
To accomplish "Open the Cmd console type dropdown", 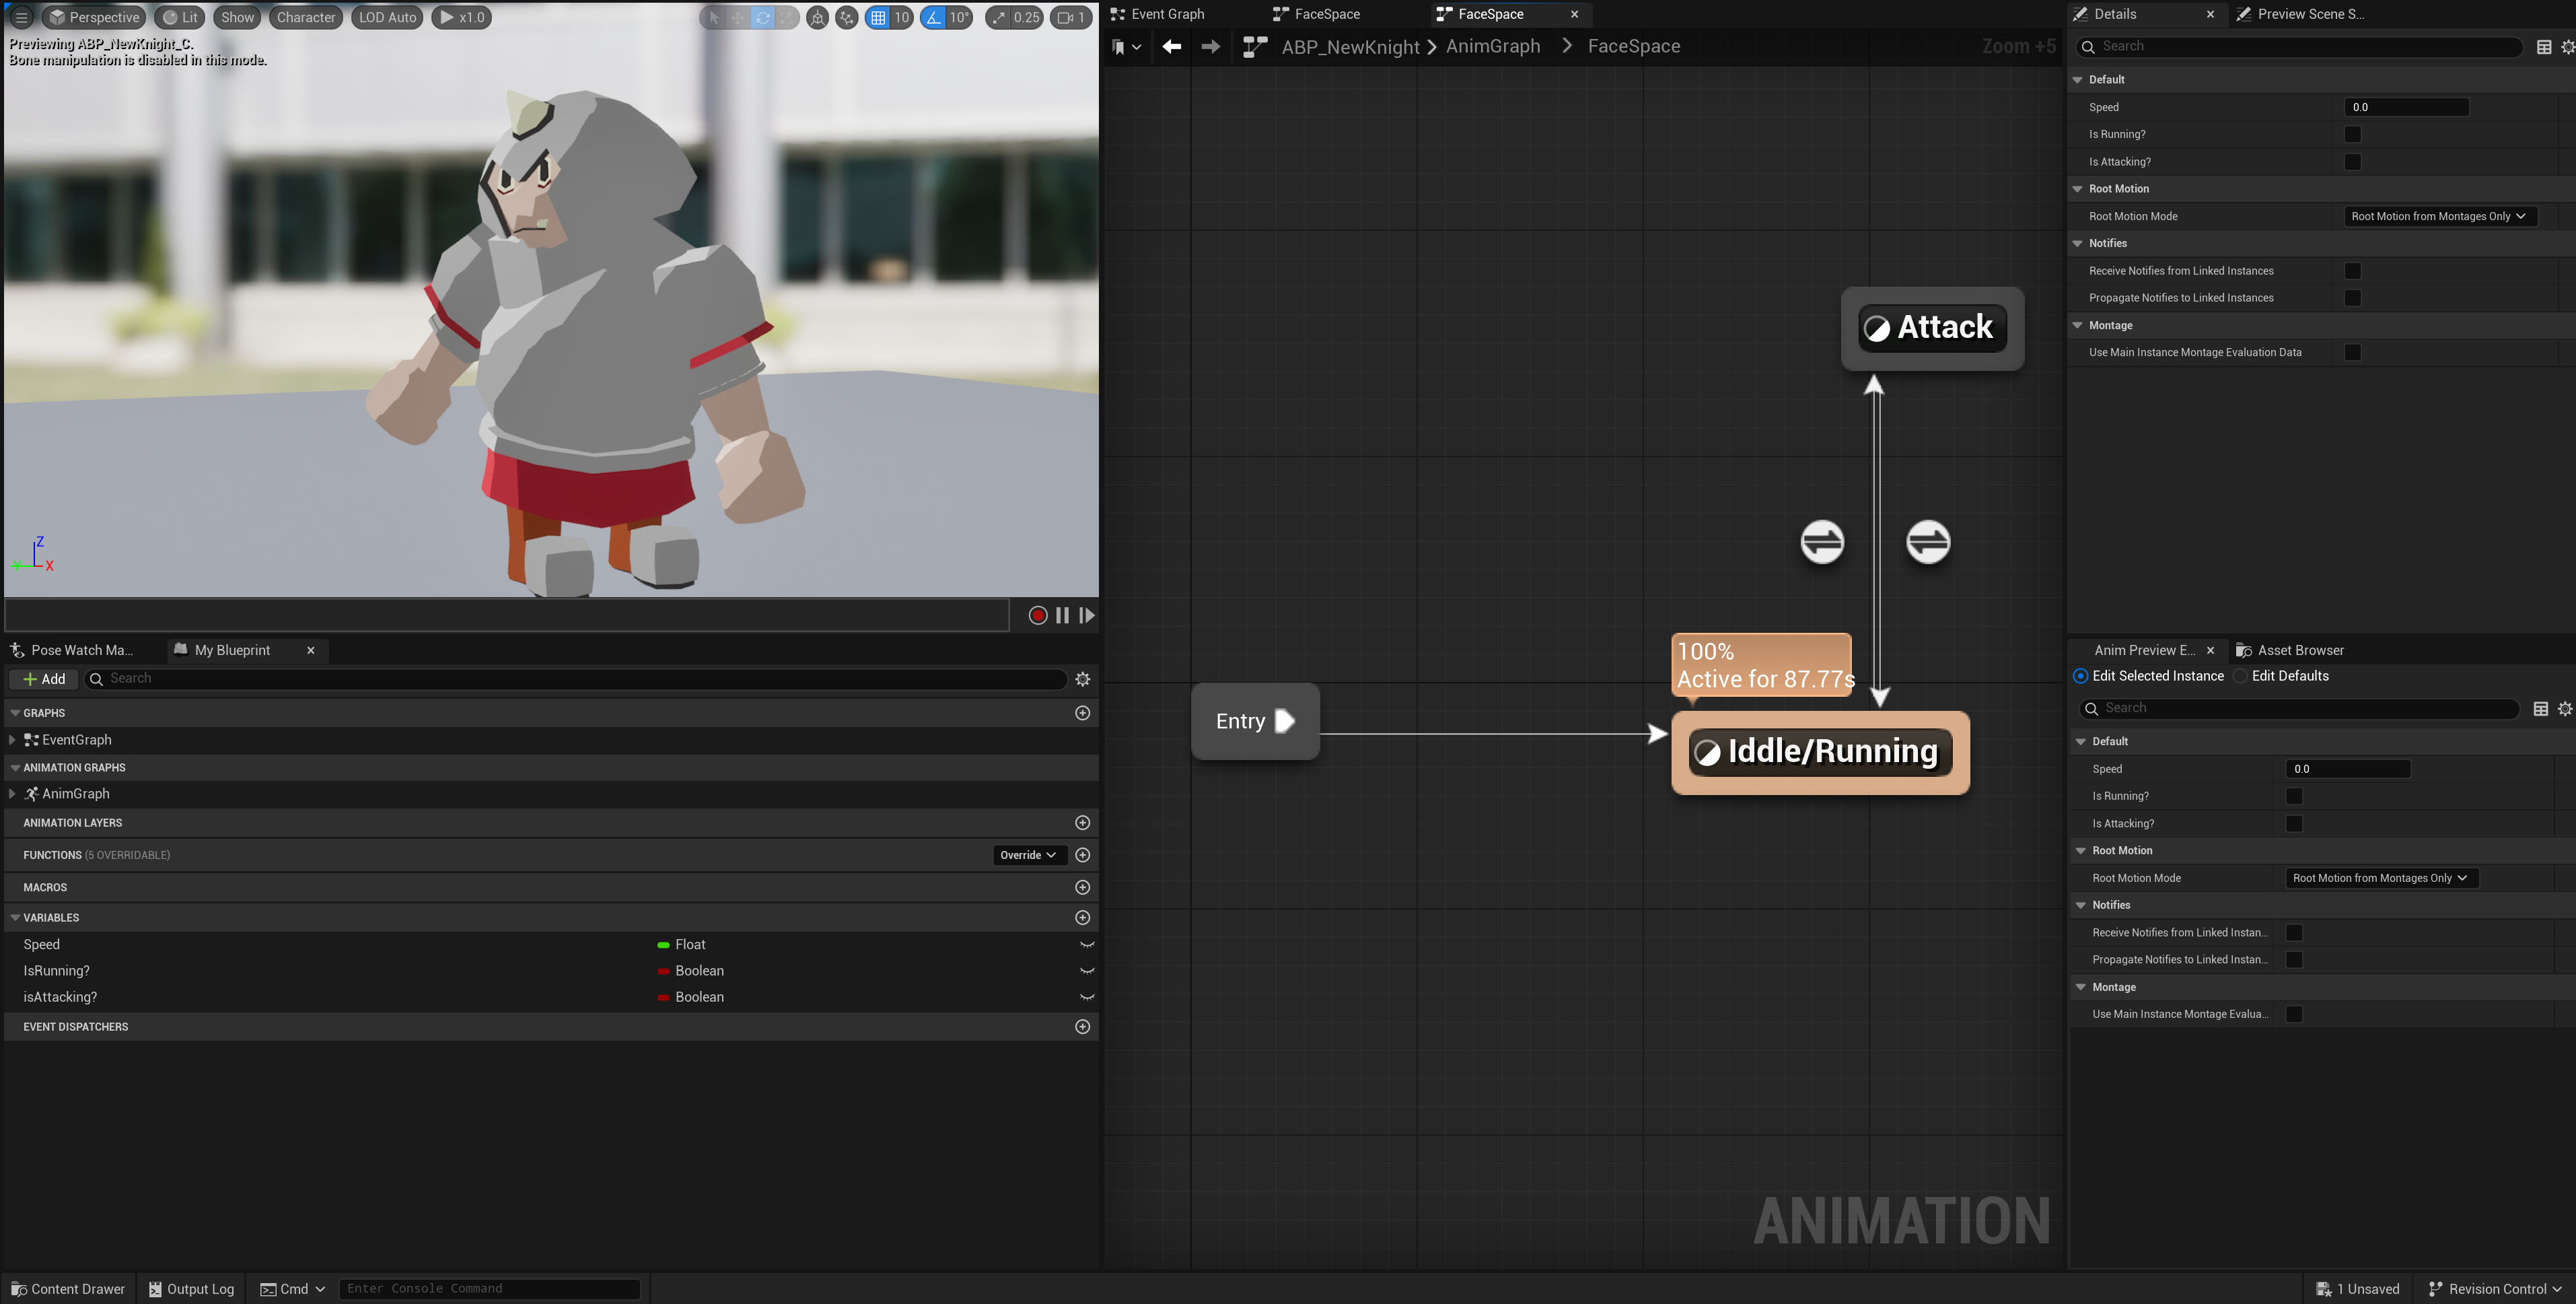I will click(293, 1289).
